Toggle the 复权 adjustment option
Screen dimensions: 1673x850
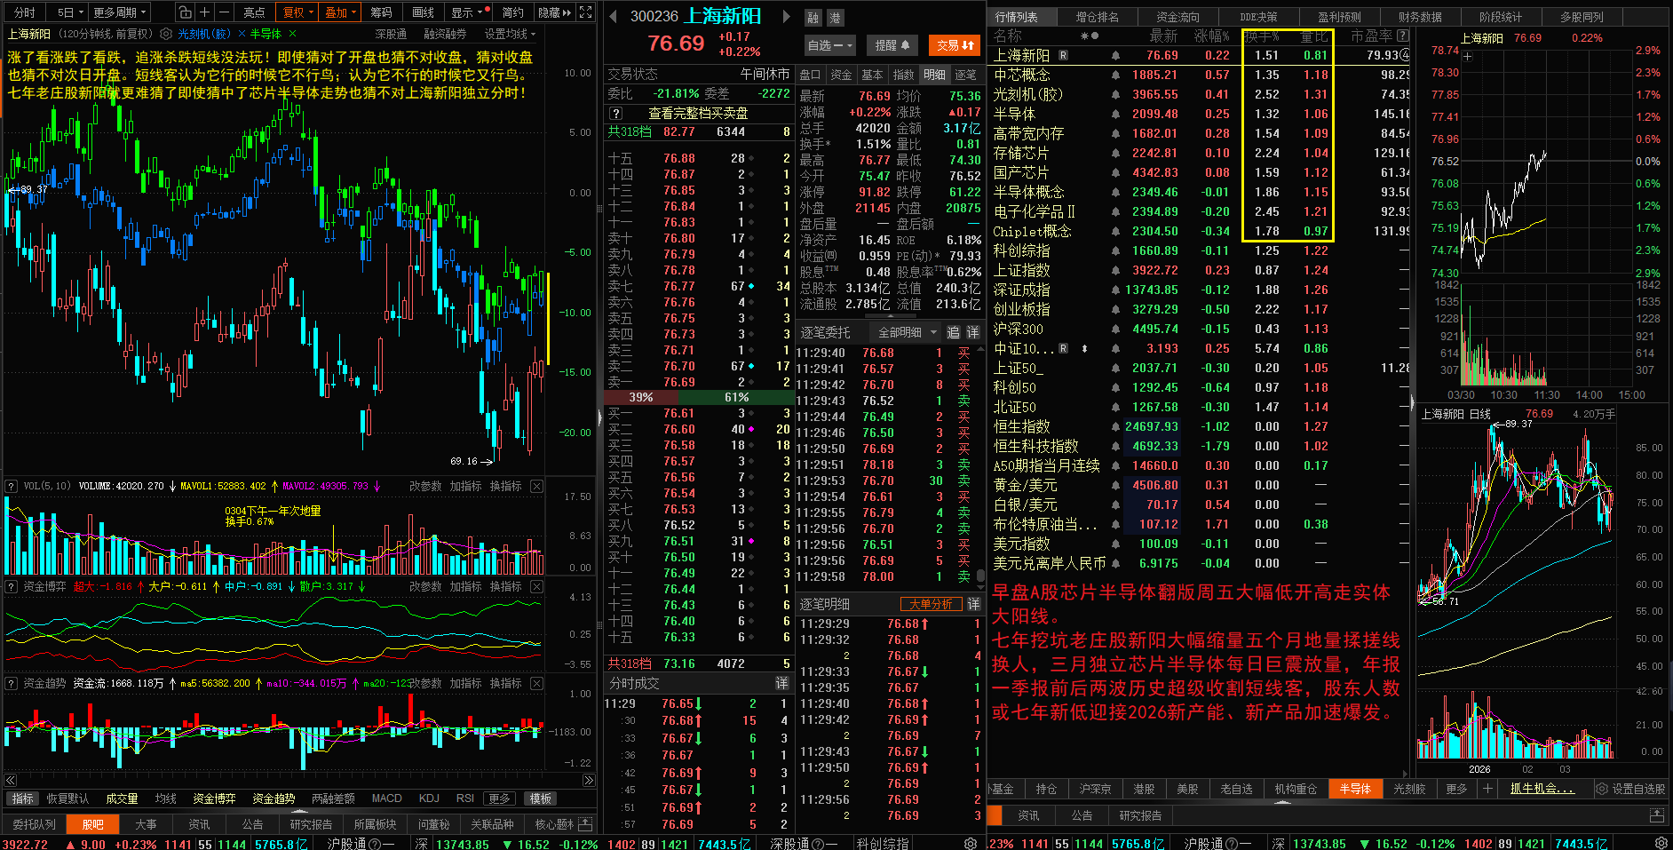pyautogui.click(x=298, y=12)
